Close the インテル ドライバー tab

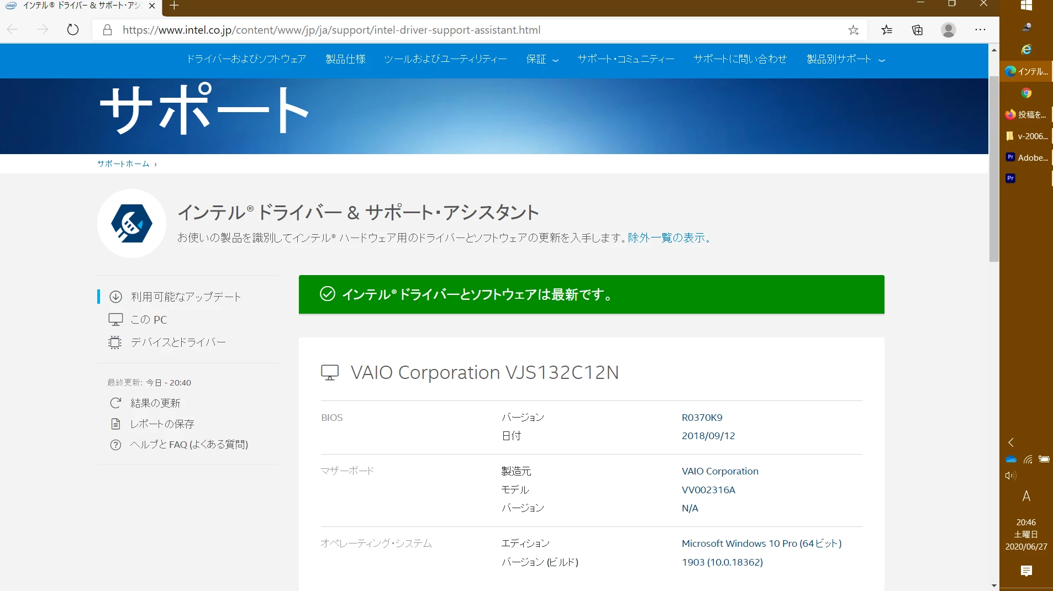[x=152, y=6]
